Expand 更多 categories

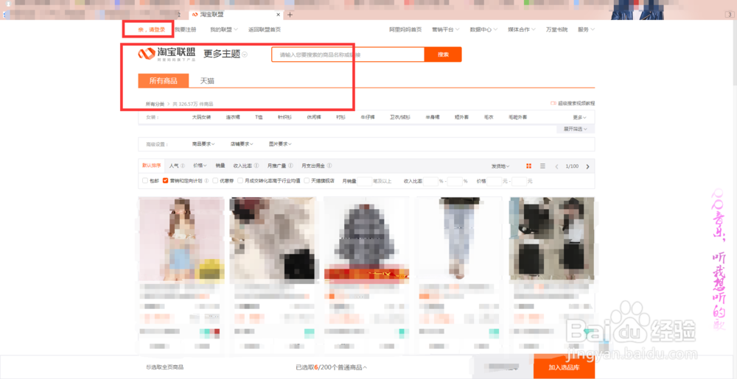(x=580, y=117)
